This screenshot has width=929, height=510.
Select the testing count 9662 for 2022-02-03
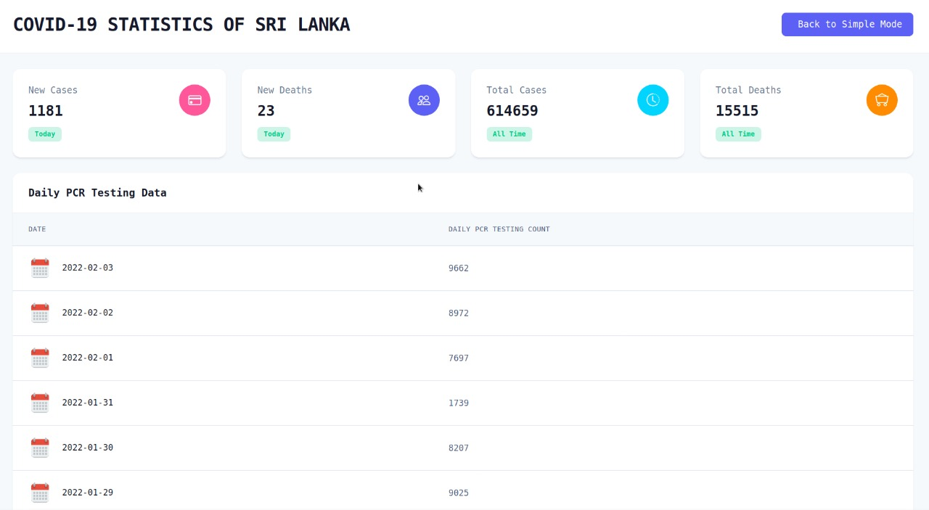(x=459, y=268)
